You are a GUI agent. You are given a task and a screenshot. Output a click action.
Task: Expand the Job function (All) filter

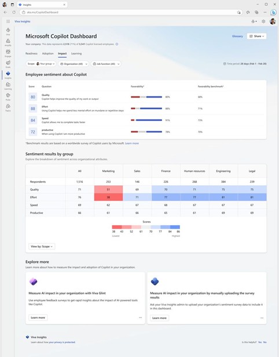tap(106, 64)
